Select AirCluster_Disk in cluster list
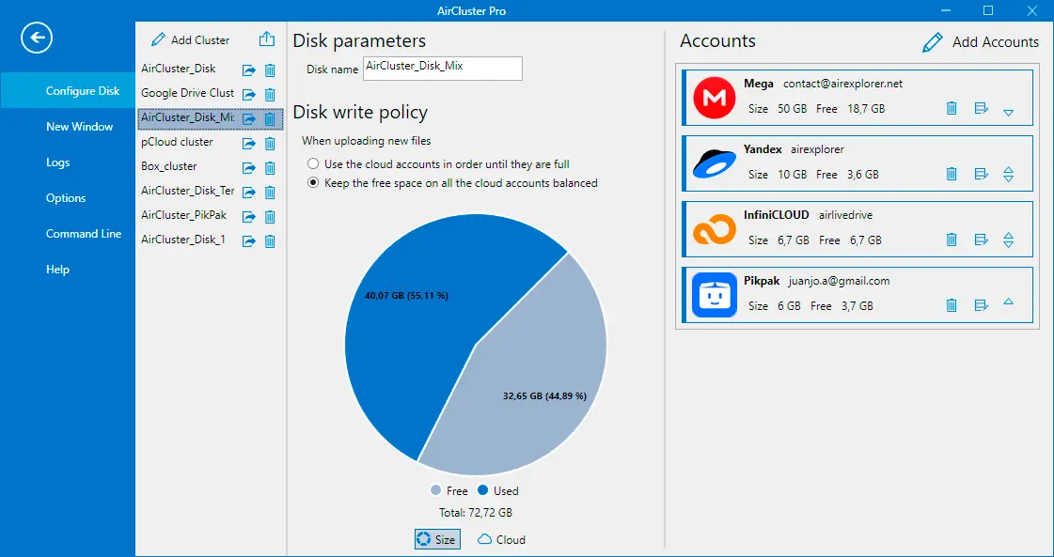 point(178,69)
